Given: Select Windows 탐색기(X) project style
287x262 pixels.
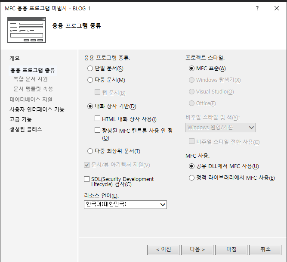Looking at the screenshot, I should pyautogui.click(x=191, y=80).
